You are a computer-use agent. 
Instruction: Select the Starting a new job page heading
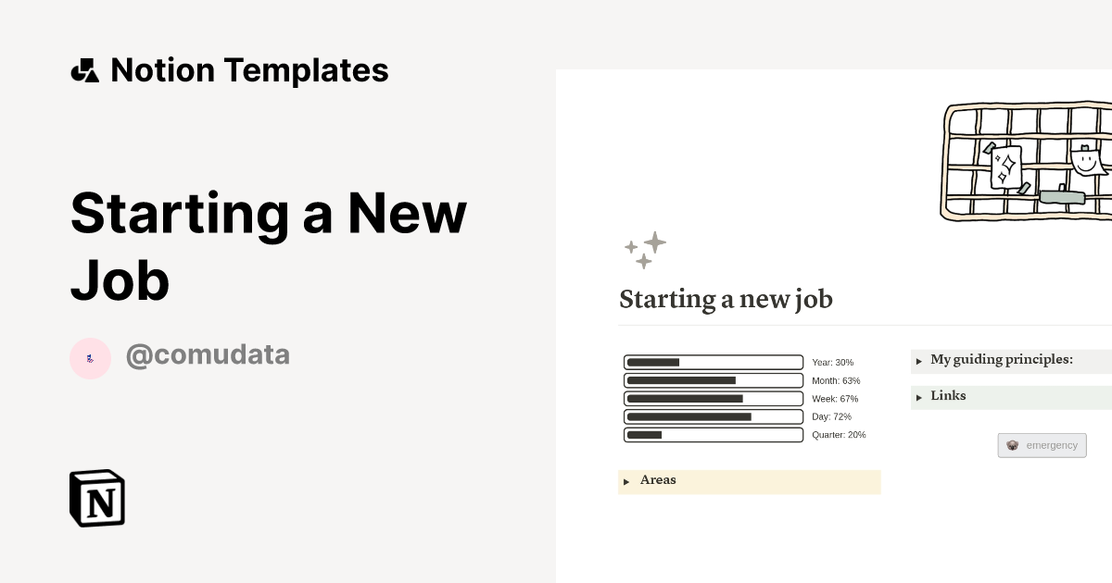click(x=726, y=299)
